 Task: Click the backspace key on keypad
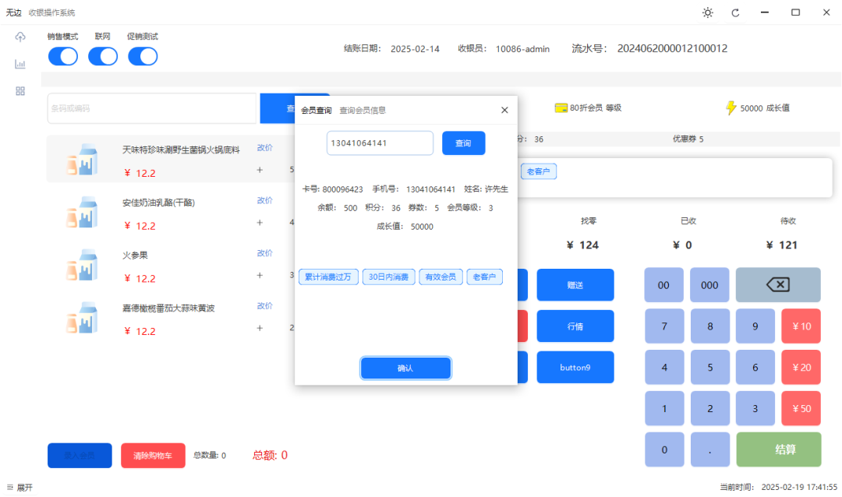pyautogui.click(x=778, y=284)
